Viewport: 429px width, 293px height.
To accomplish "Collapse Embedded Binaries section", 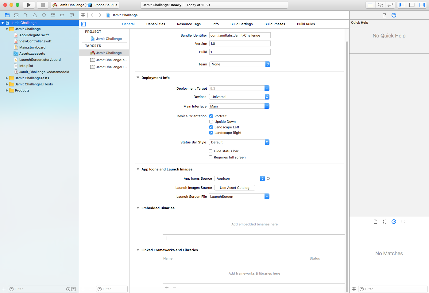I will click(x=138, y=208).
